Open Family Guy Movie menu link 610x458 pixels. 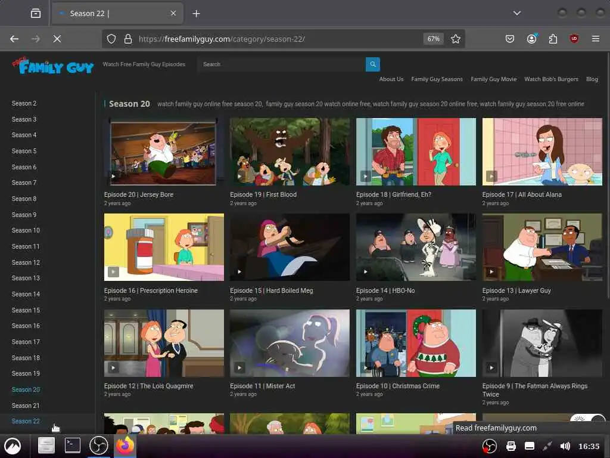pos(494,79)
